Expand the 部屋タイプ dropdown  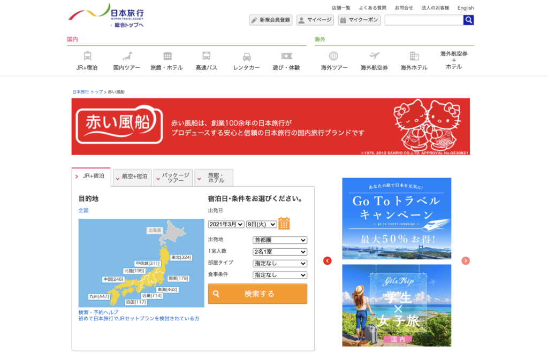(280, 263)
